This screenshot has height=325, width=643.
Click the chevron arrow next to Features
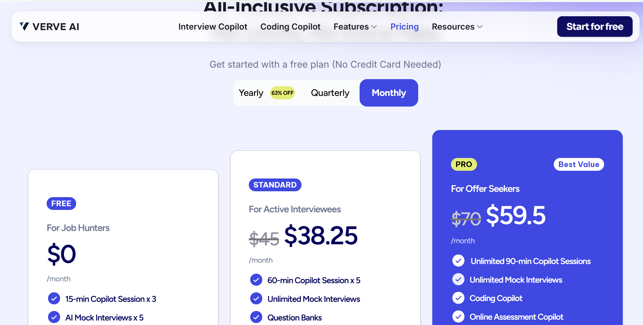pyautogui.click(x=374, y=27)
